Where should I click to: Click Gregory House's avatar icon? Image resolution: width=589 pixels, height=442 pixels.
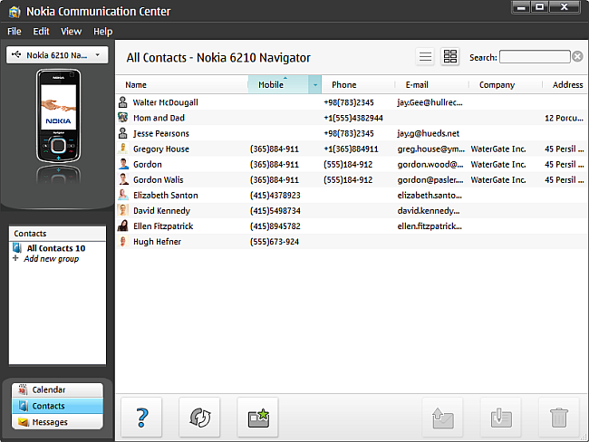(x=123, y=149)
